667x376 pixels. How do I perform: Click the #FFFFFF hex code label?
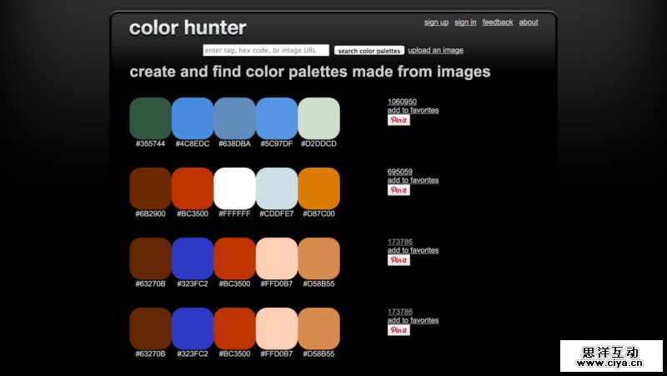click(234, 214)
